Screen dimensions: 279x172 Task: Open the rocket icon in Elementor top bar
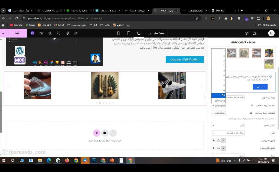(x=76, y=33)
